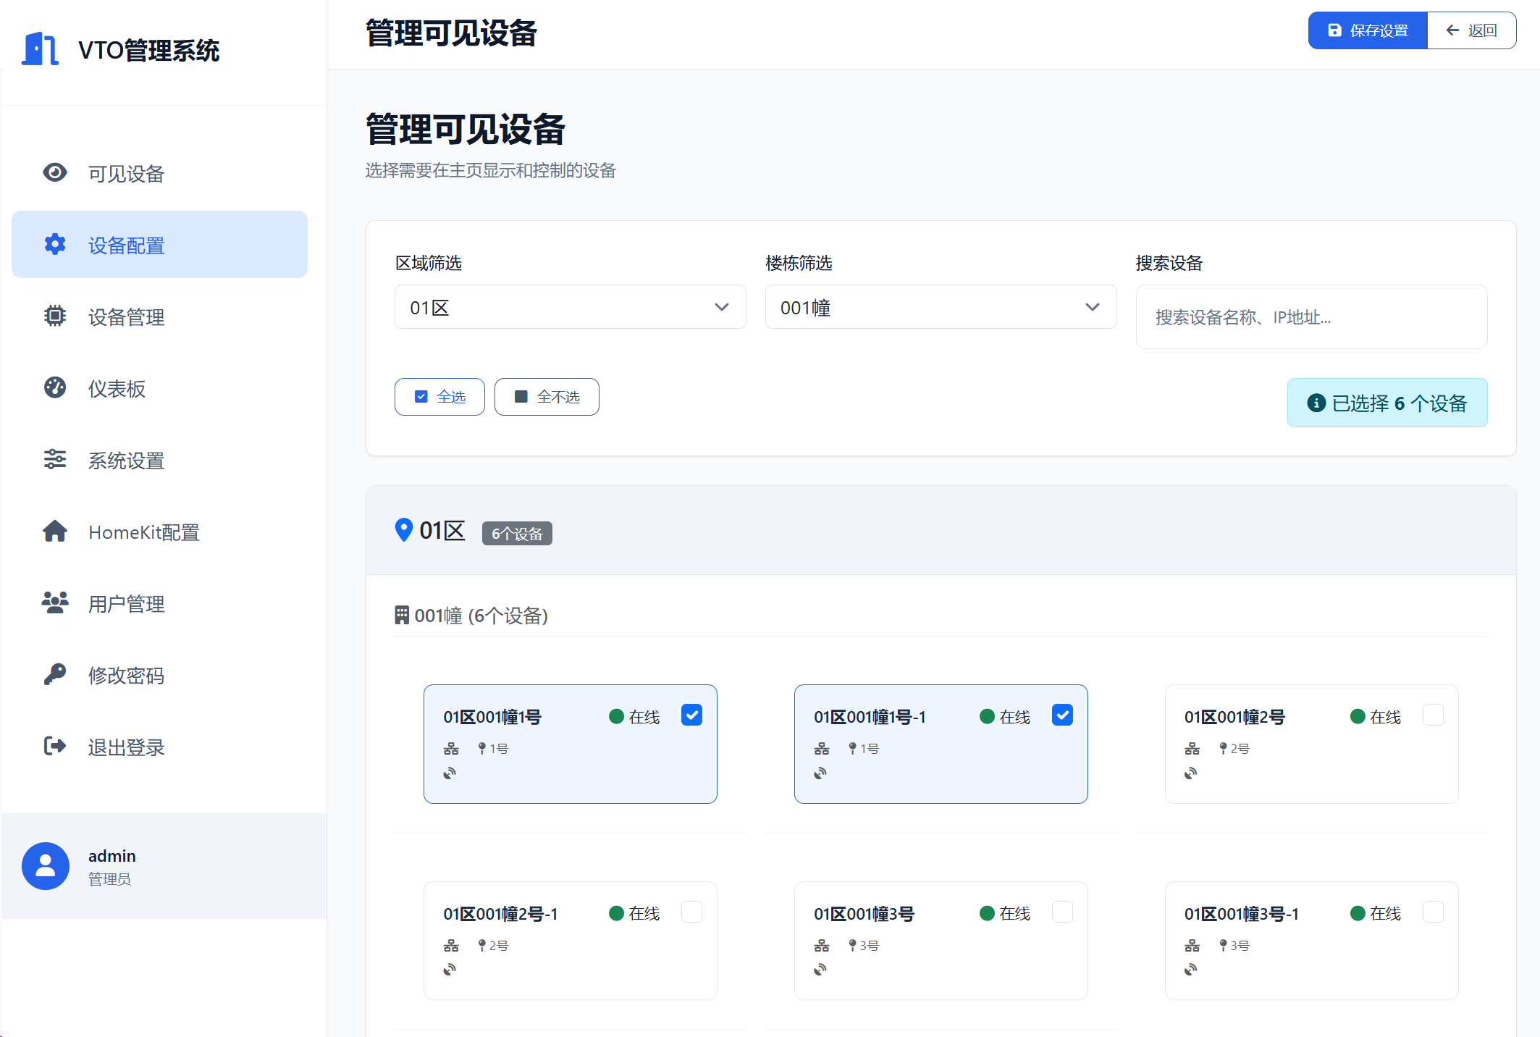The height and width of the screenshot is (1037, 1540).
Task: Open the 区域筛选 dropdown showing 01区
Action: click(570, 307)
